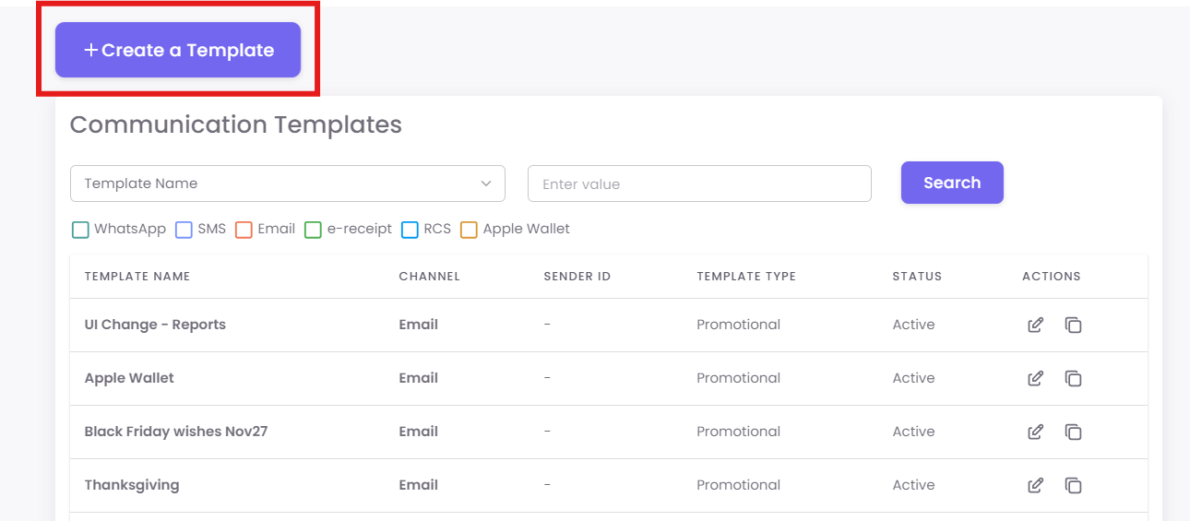
Task: Select the RCS channel checkbox
Action: [411, 230]
